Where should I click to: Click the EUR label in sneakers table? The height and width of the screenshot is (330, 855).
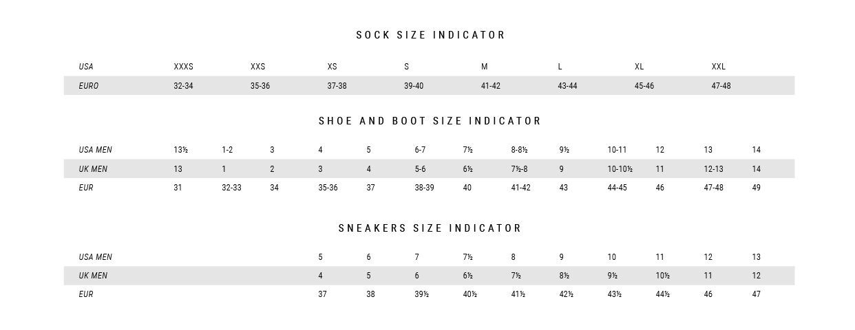tap(86, 294)
